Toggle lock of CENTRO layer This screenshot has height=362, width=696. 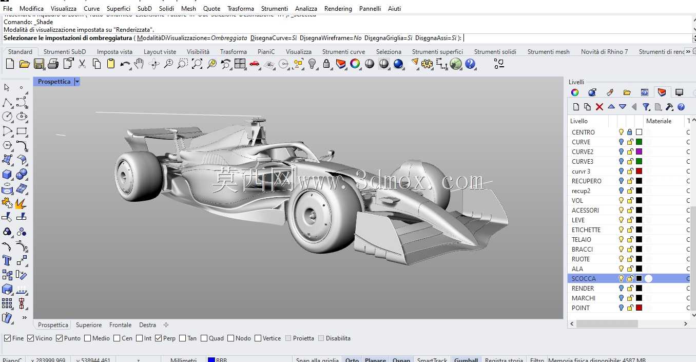pyautogui.click(x=630, y=132)
